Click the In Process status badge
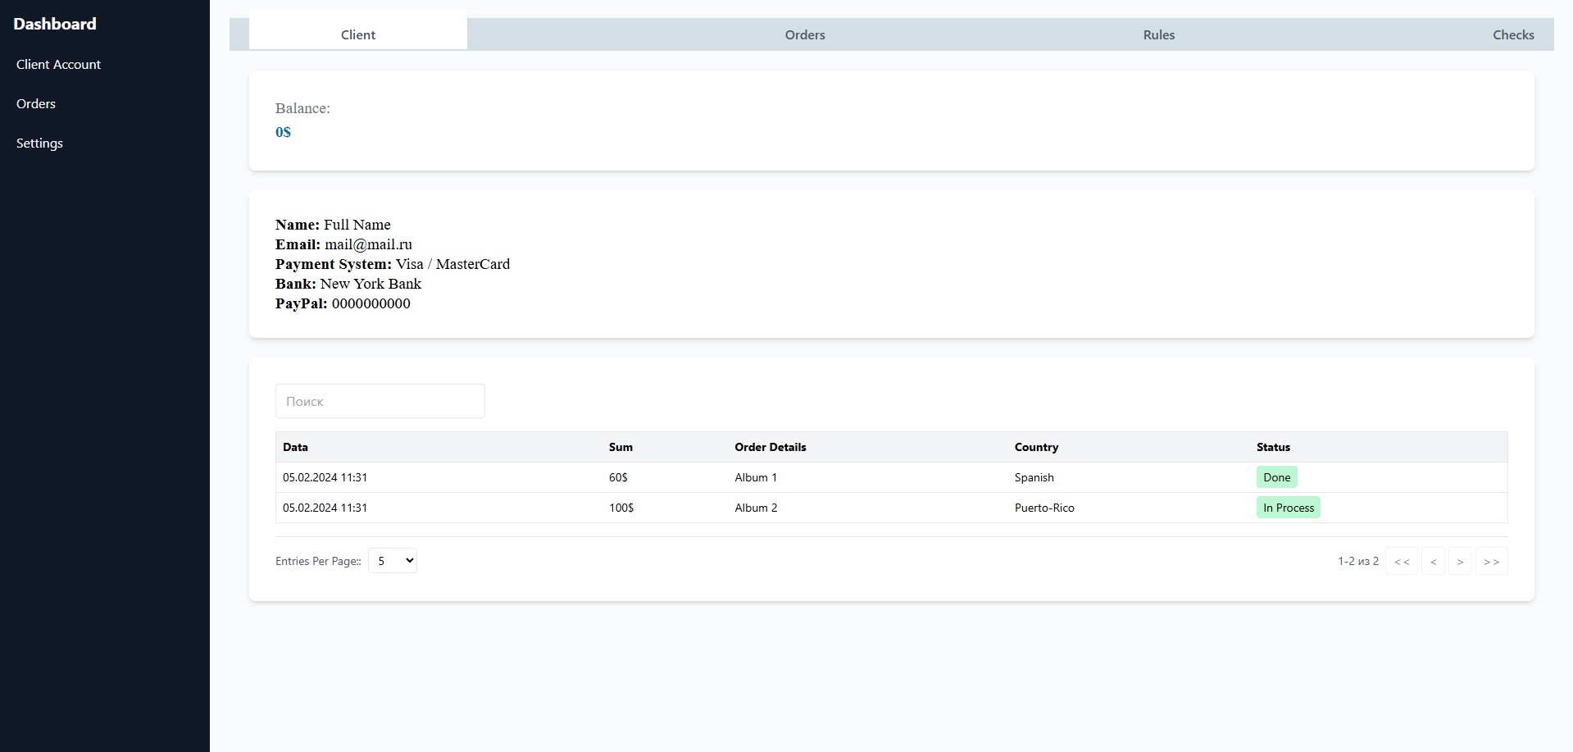This screenshot has height=752, width=1573. tap(1288, 508)
